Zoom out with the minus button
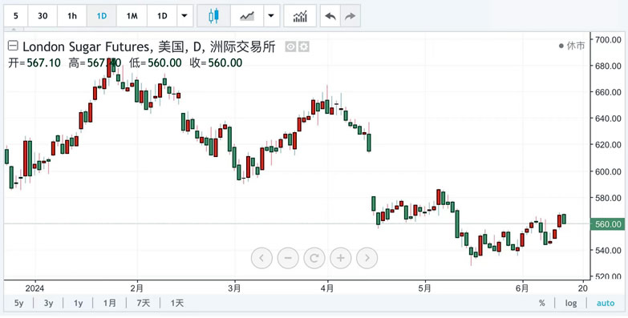628x318 pixels. [288, 258]
